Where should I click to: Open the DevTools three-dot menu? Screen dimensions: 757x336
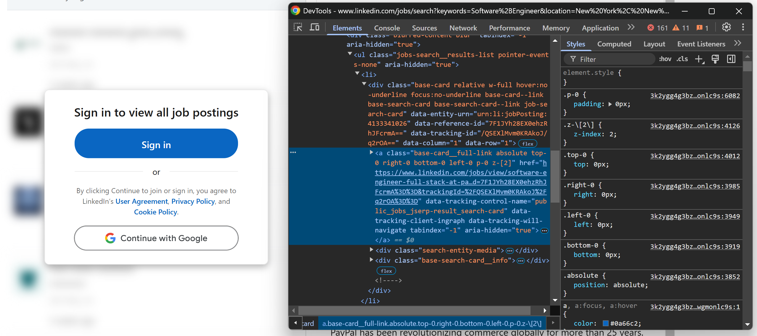pos(743,28)
